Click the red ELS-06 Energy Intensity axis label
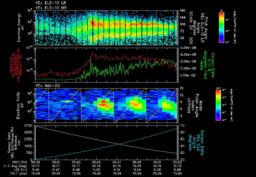Image resolution: width=256 pixels, height=177 pixels. tap(16, 65)
